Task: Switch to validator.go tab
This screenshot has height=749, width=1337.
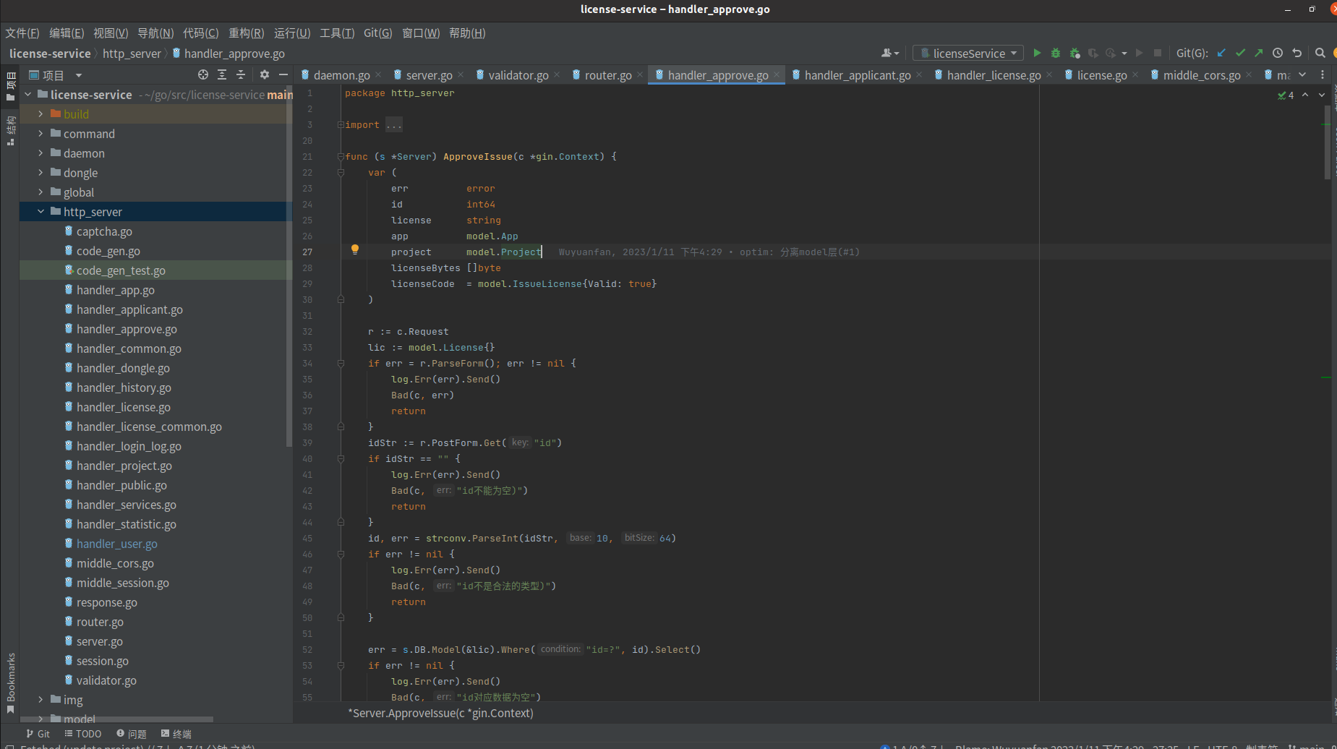Action: click(518, 74)
